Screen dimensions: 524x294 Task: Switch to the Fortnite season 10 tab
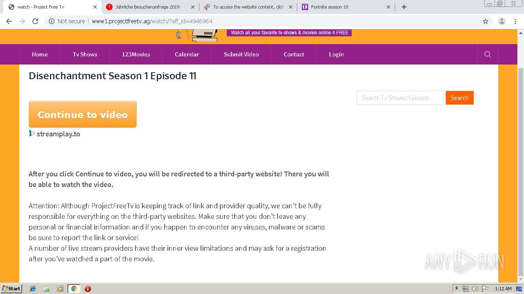click(346, 7)
